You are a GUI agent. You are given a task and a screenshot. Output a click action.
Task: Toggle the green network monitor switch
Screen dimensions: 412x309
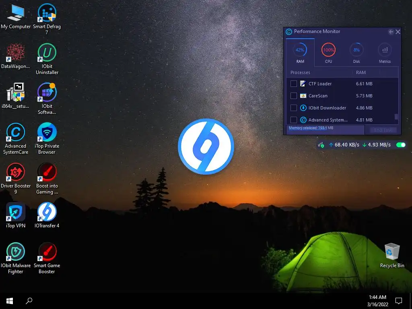[x=401, y=145]
